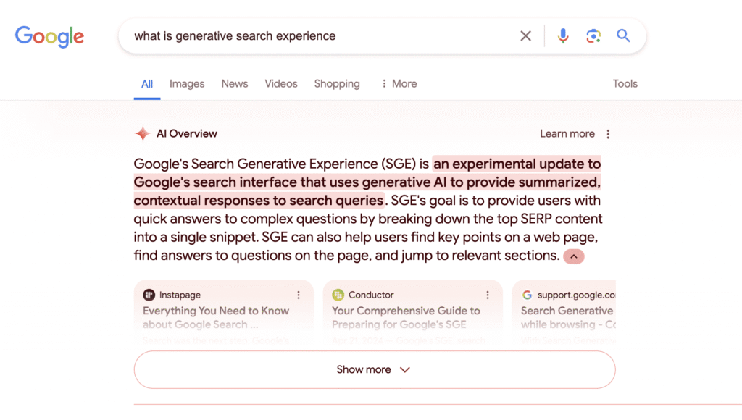Switch to the Images tab
Screen dimensions: 742x420
point(186,83)
